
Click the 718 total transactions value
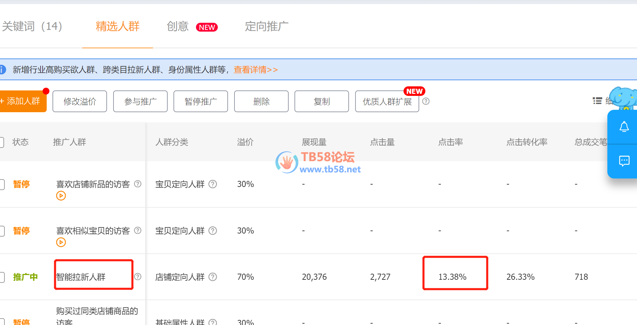581,277
